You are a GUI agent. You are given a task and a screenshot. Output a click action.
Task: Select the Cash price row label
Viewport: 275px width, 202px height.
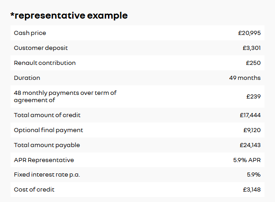(x=30, y=33)
